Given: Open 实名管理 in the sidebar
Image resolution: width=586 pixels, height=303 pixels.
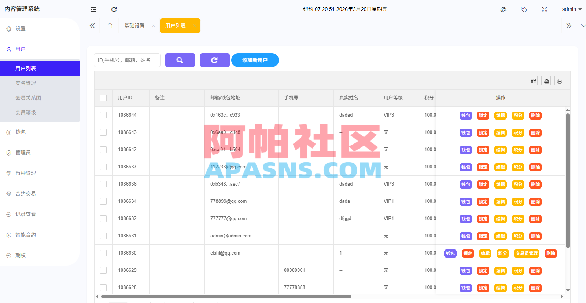Looking at the screenshot, I should 40,83.
